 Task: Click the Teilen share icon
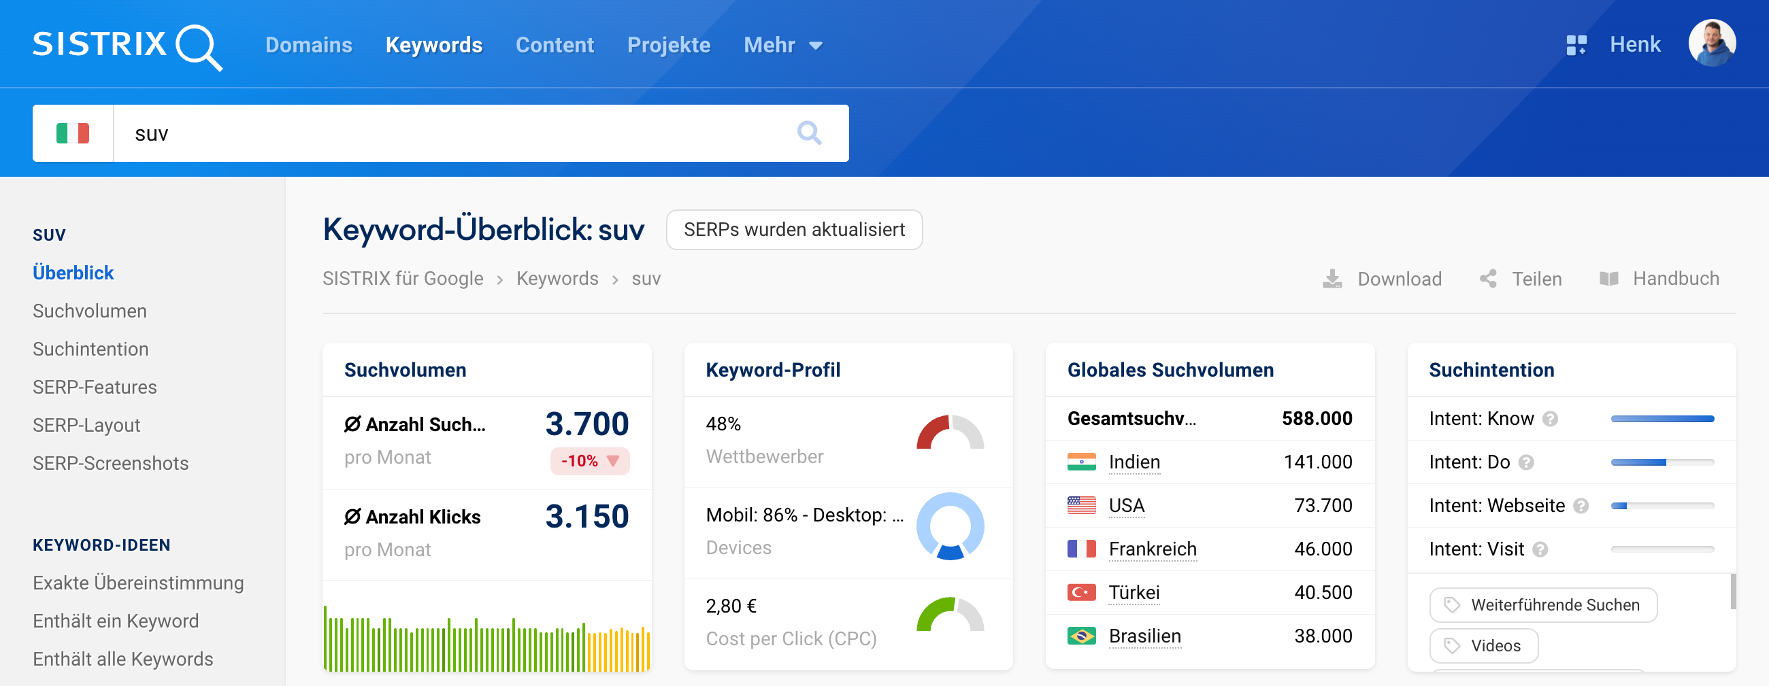1488,279
